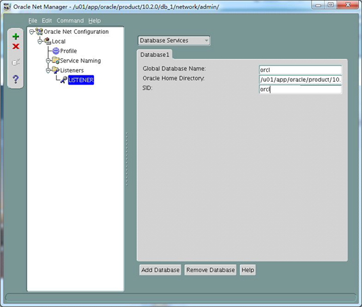The height and width of the screenshot is (307, 362).
Task: Toggle the Service Naming node expander
Action: pyautogui.click(x=48, y=61)
